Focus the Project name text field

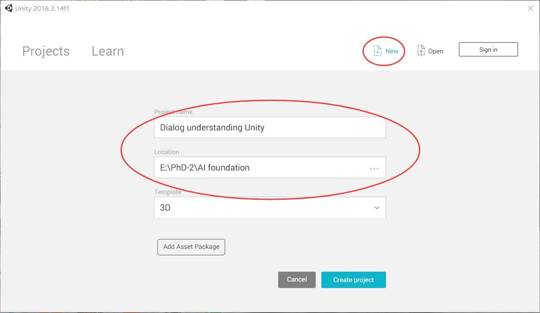(x=270, y=127)
